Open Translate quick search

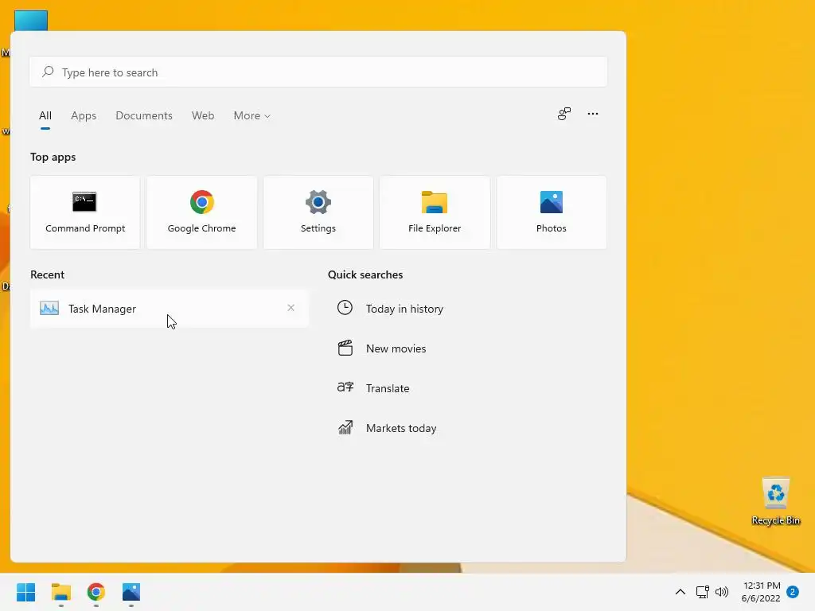pyautogui.click(x=388, y=388)
